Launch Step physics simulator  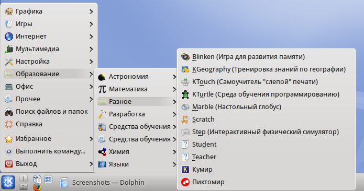tap(267, 132)
